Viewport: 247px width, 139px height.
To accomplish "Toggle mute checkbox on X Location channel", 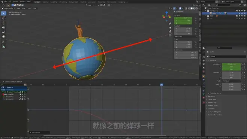I will tap(22, 94).
